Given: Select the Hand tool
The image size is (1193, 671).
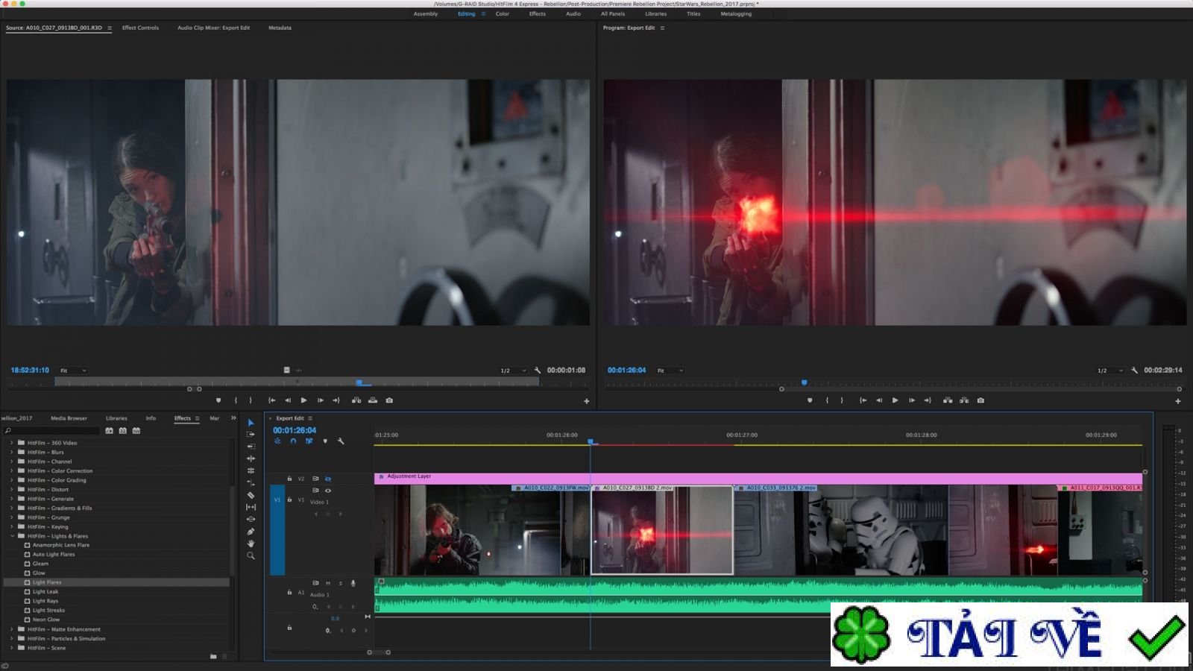Looking at the screenshot, I should point(251,544).
